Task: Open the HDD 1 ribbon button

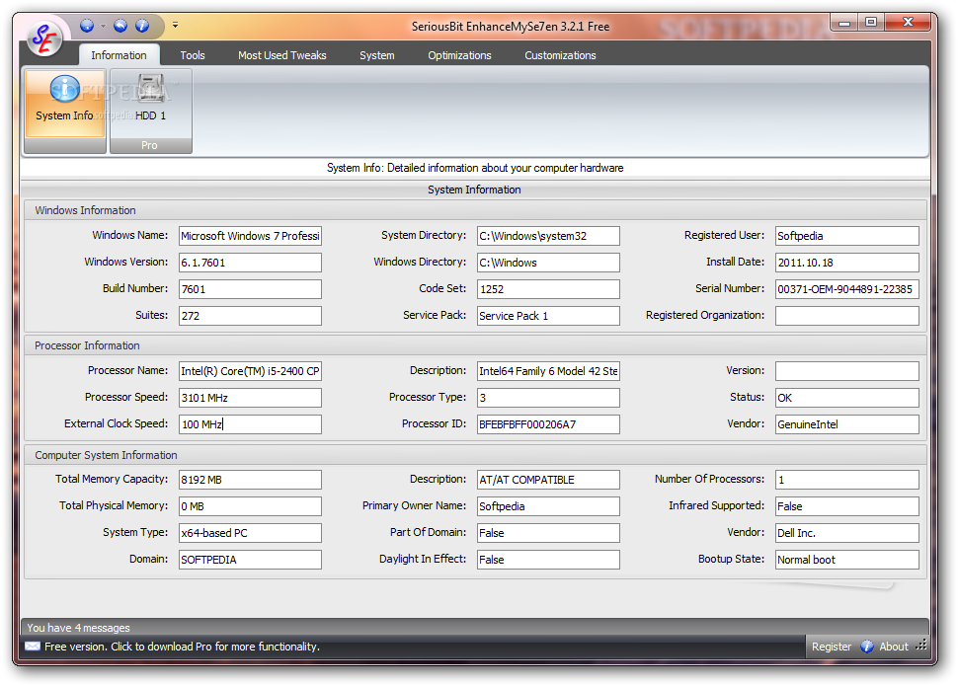Action: pos(150,104)
